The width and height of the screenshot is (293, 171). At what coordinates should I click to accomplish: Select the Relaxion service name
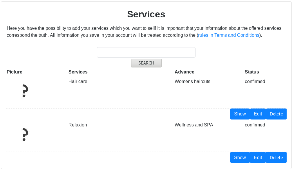tap(78, 125)
